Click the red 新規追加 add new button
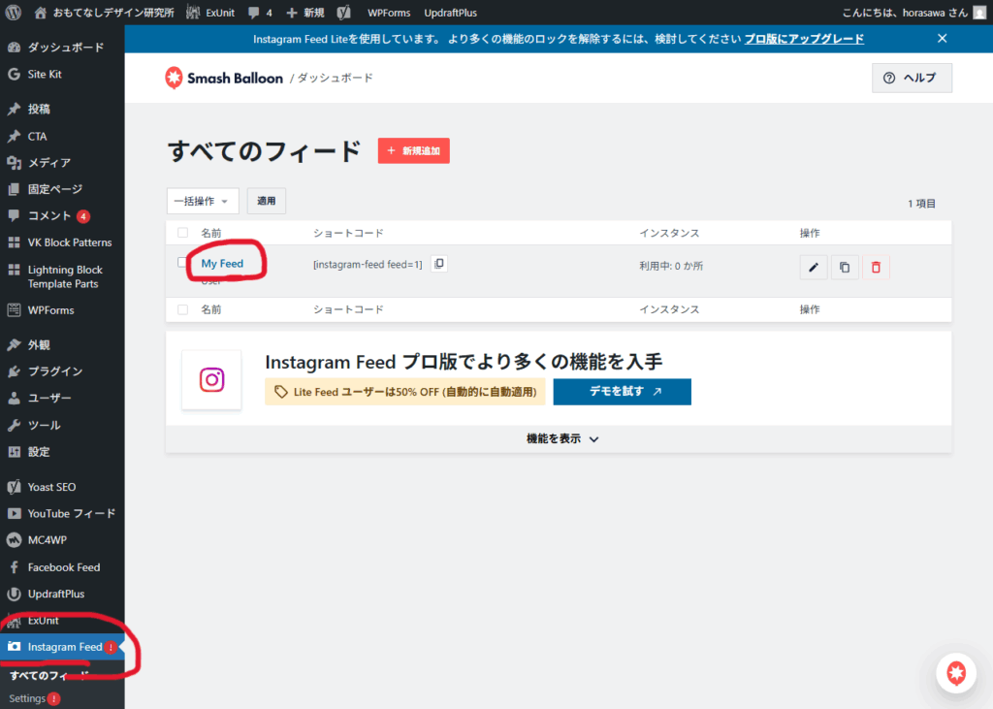993x709 pixels. (413, 151)
